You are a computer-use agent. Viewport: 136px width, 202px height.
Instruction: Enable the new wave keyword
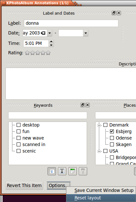19,138
